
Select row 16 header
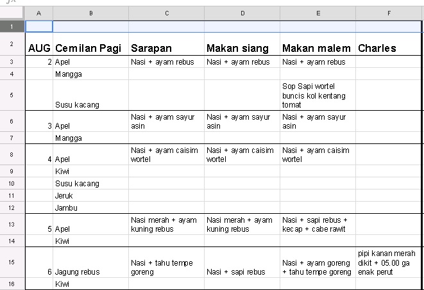(12, 284)
